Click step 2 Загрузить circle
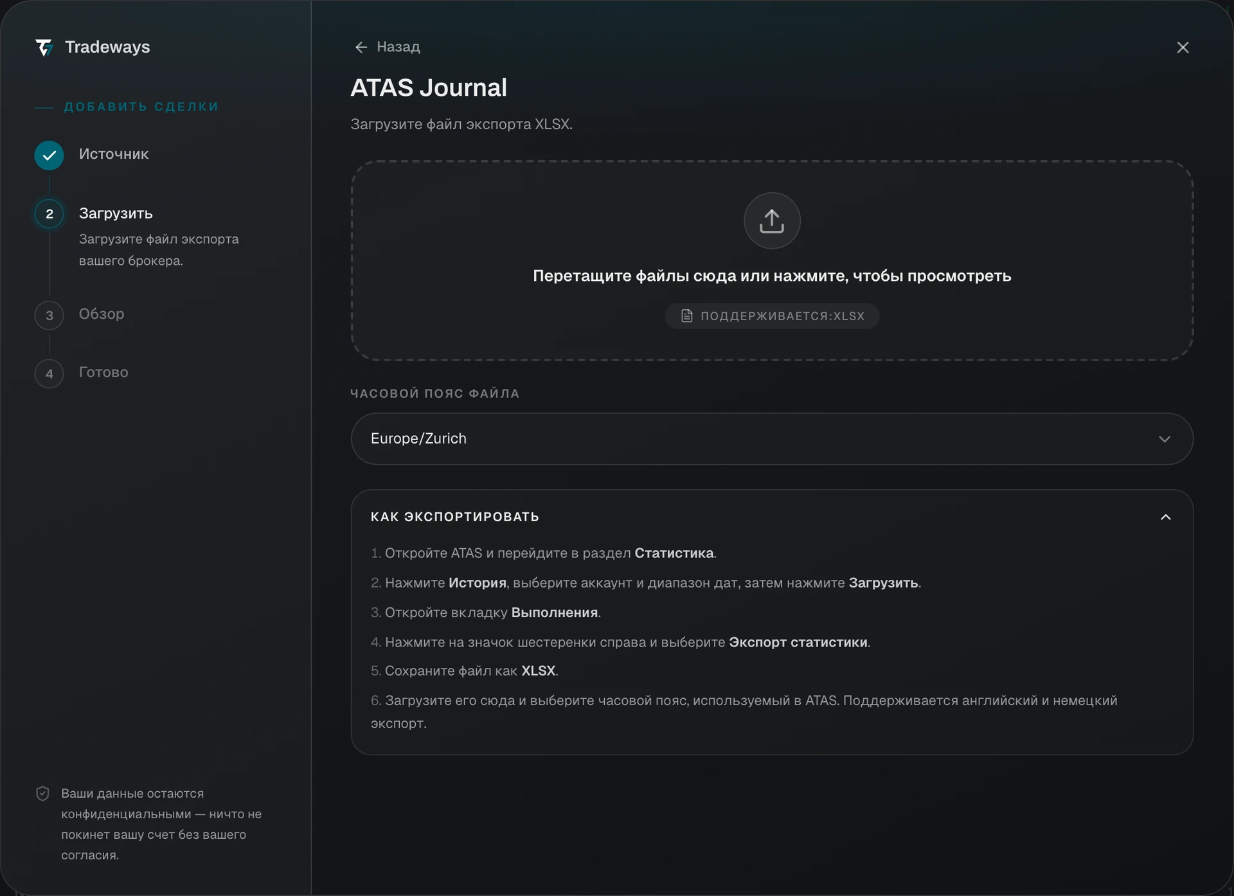This screenshot has width=1234, height=896. click(x=49, y=214)
